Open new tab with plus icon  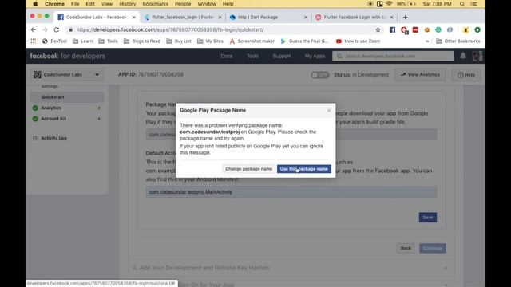tap(405, 17)
